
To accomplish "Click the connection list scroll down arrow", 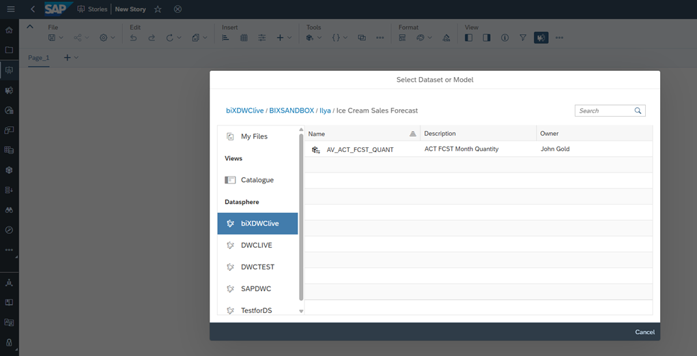I will (x=301, y=311).
